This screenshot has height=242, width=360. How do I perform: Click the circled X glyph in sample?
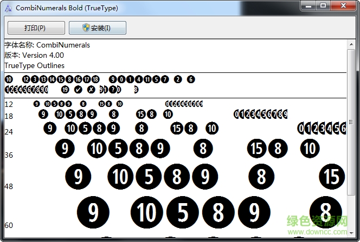tap(91, 90)
